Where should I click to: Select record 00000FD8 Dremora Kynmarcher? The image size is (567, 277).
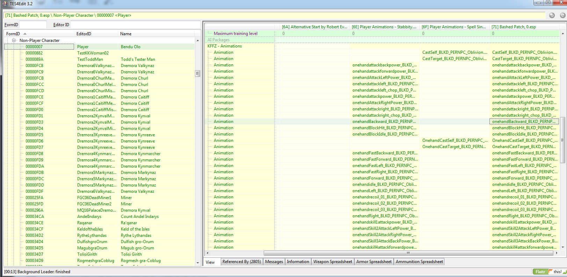(x=99, y=154)
